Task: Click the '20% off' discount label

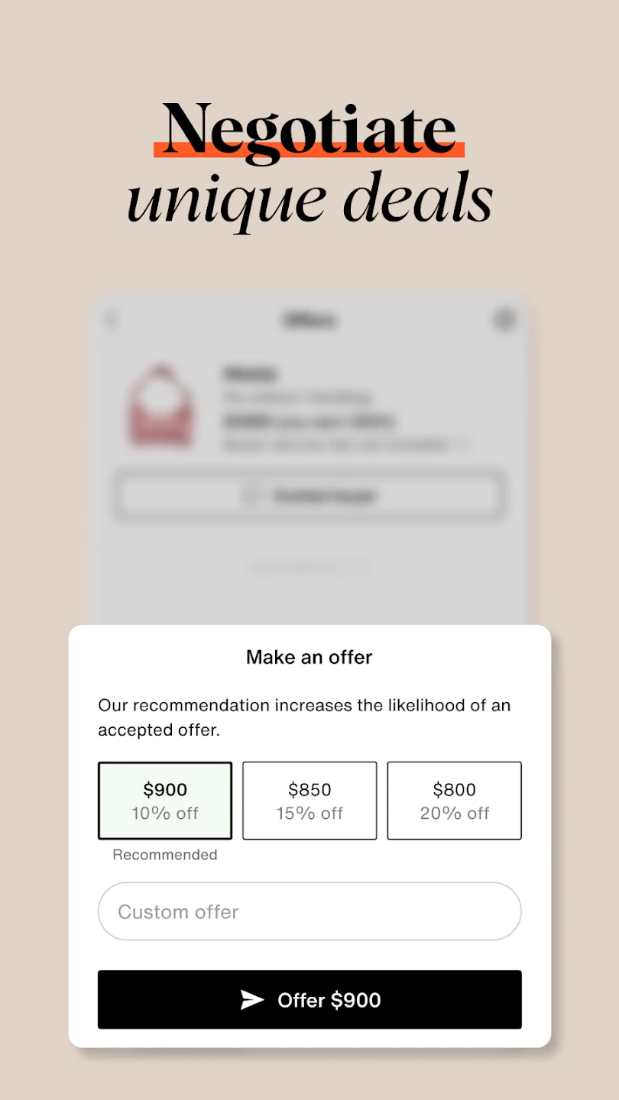Action: click(x=454, y=814)
